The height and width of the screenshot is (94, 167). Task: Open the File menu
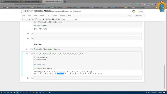tap(24, 15)
